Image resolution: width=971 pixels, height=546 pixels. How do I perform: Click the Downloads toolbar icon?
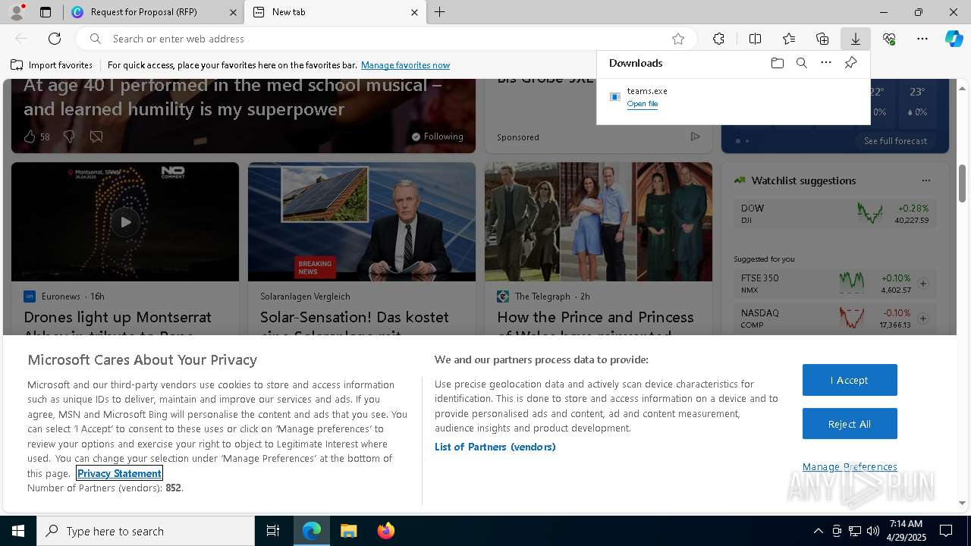[x=856, y=39]
